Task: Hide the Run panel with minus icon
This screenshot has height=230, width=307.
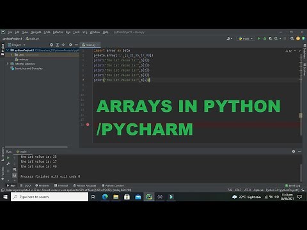Action: (x=299, y=151)
